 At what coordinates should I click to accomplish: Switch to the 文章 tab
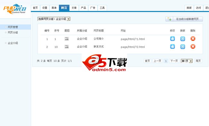74,8
